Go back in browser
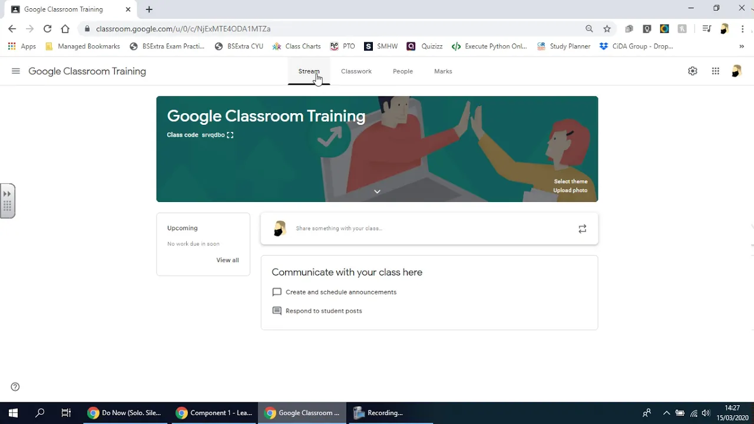754x424 pixels. click(x=12, y=29)
